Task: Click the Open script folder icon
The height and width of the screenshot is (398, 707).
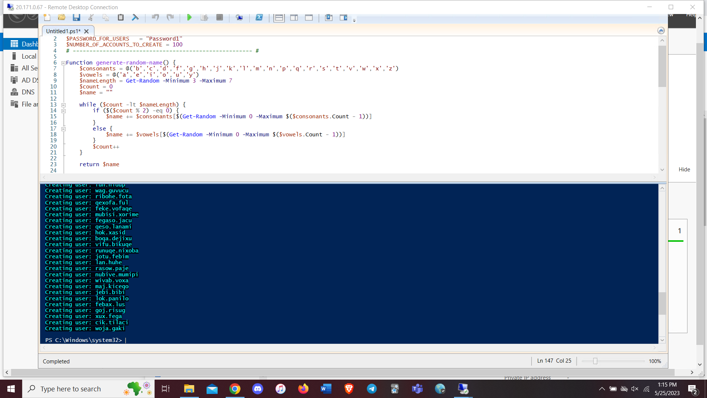Action: (x=61, y=17)
